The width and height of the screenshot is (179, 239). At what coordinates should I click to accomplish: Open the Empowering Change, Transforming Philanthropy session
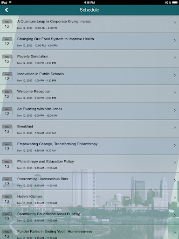(x=89, y=146)
